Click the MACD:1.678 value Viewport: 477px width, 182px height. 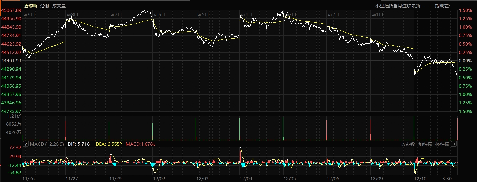[x=140, y=144]
